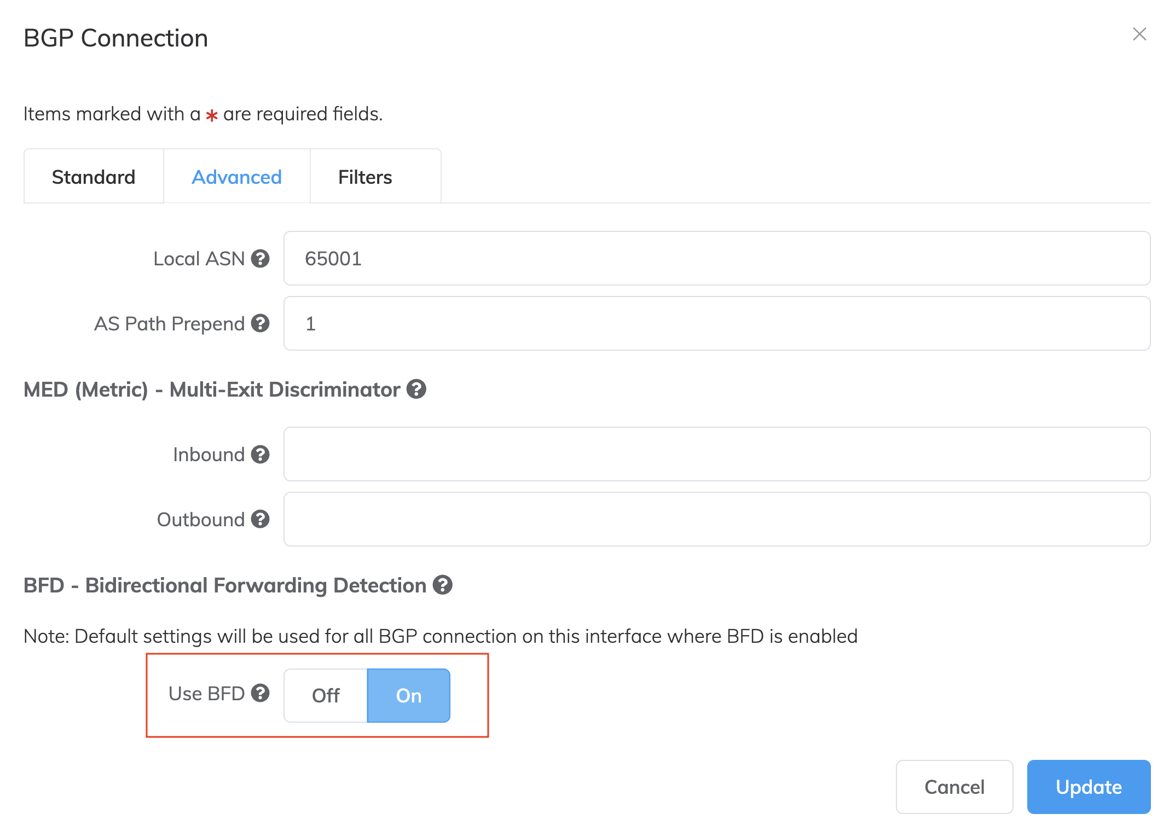Image resolution: width=1175 pixels, height=837 pixels.
Task: Show help for the BFD section heading
Action: coord(442,585)
